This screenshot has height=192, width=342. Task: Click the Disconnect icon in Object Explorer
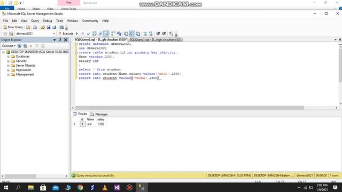click(x=25, y=46)
